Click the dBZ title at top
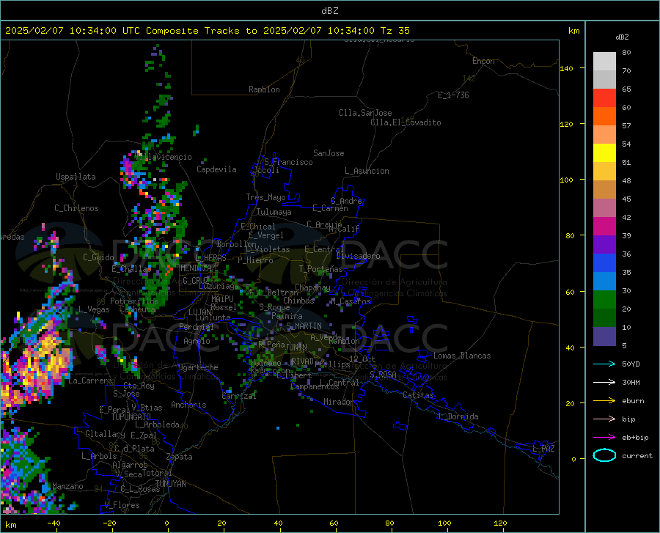The image size is (660, 533). [329, 11]
